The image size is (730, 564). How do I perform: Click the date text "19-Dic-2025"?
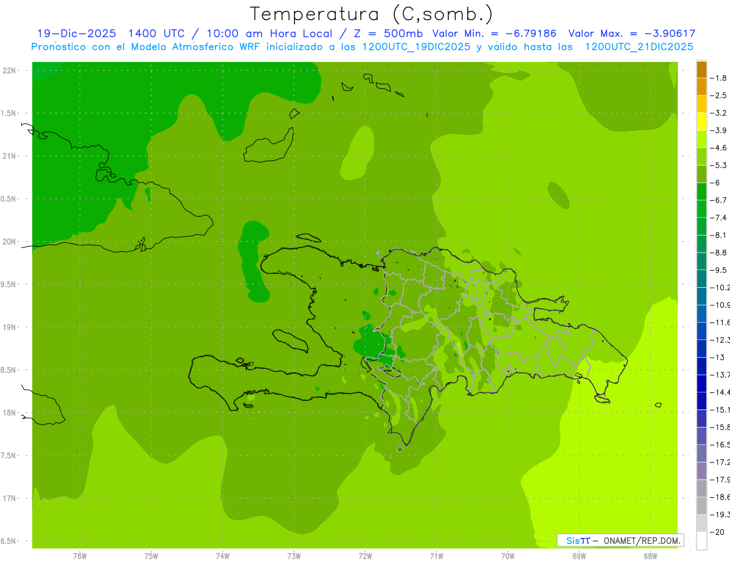[77, 34]
